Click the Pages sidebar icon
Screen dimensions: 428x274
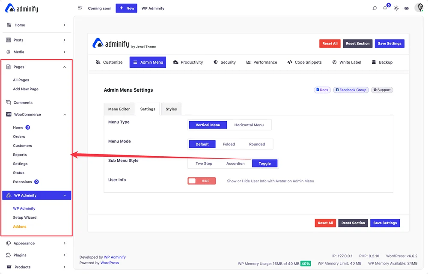pos(9,67)
